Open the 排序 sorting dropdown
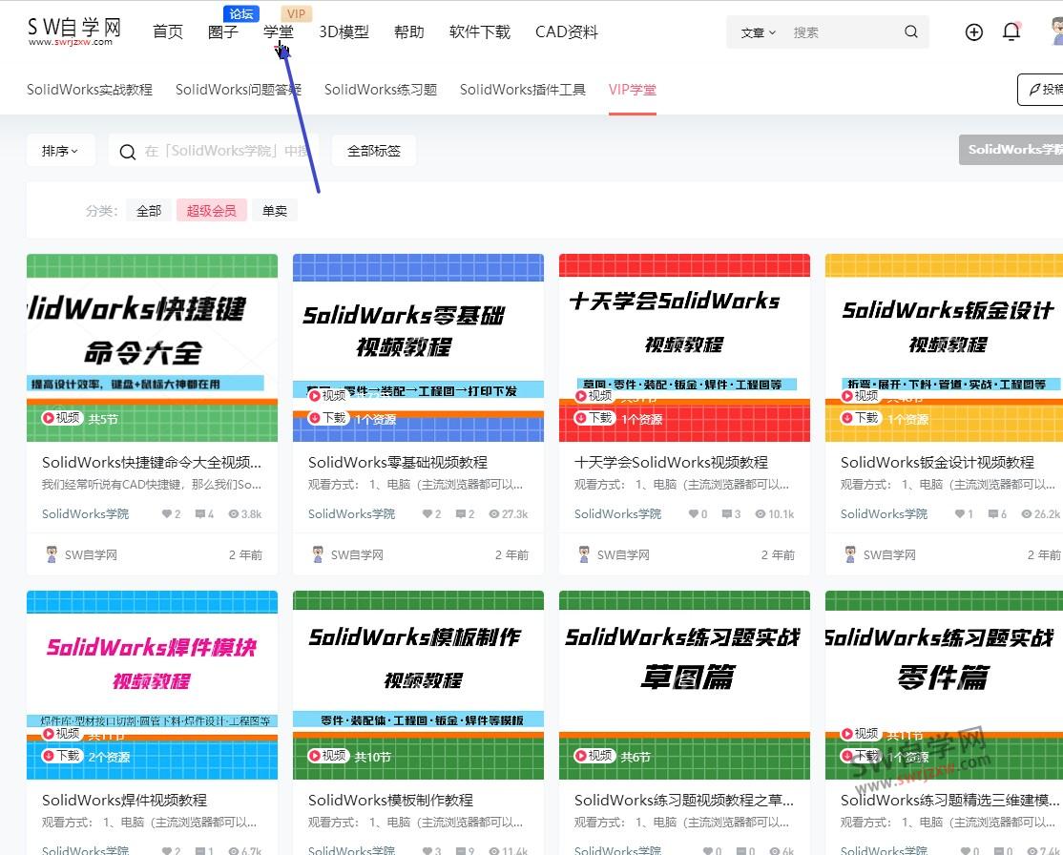 [x=60, y=150]
